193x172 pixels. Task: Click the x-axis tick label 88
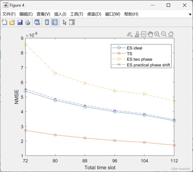(x=85, y=161)
